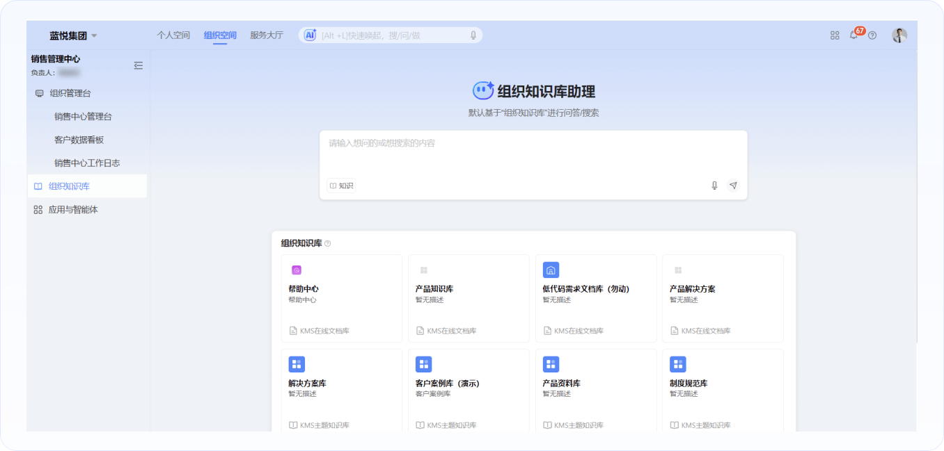This screenshot has width=944, height=451.
Task: Collapse the left sidebar using the fold icon
Action: point(139,65)
